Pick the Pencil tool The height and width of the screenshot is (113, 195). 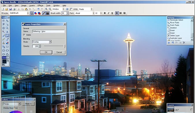coord(3,39)
